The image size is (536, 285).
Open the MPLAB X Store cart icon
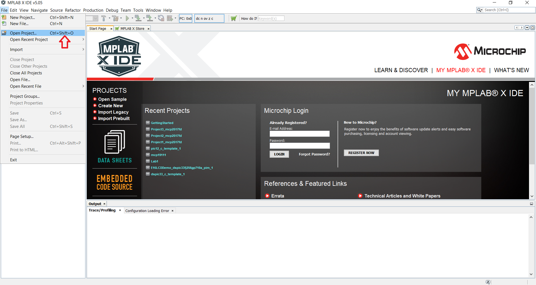(x=234, y=18)
